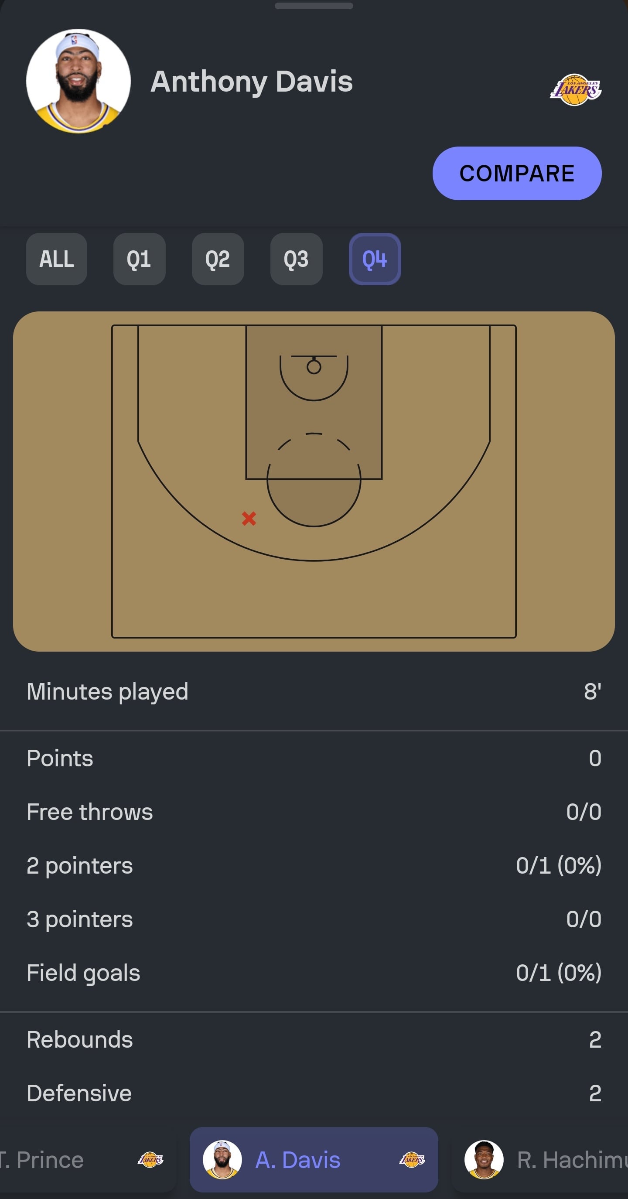Switch to Q3 shot chart
Viewport: 628px width, 1199px height.
(296, 259)
